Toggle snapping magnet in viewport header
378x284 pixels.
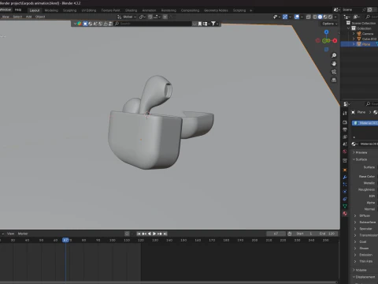tap(150, 17)
